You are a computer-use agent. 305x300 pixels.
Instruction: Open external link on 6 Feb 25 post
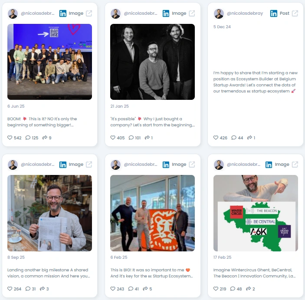[x=192, y=165]
